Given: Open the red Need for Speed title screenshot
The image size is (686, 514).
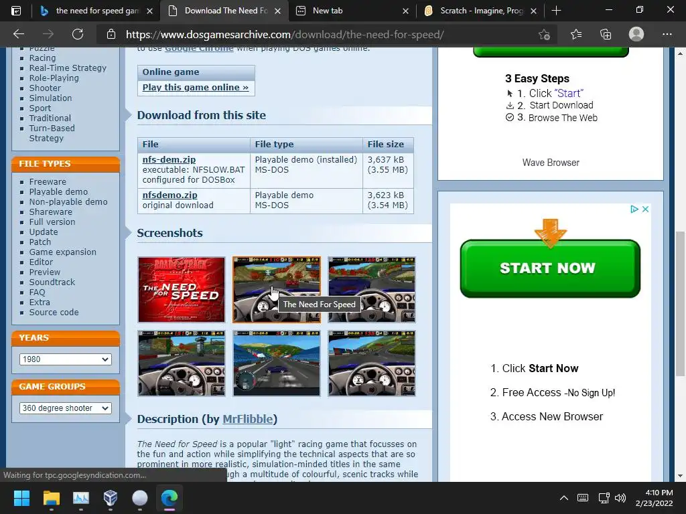Looking at the screenshot, I should click(x=181, y=289).
